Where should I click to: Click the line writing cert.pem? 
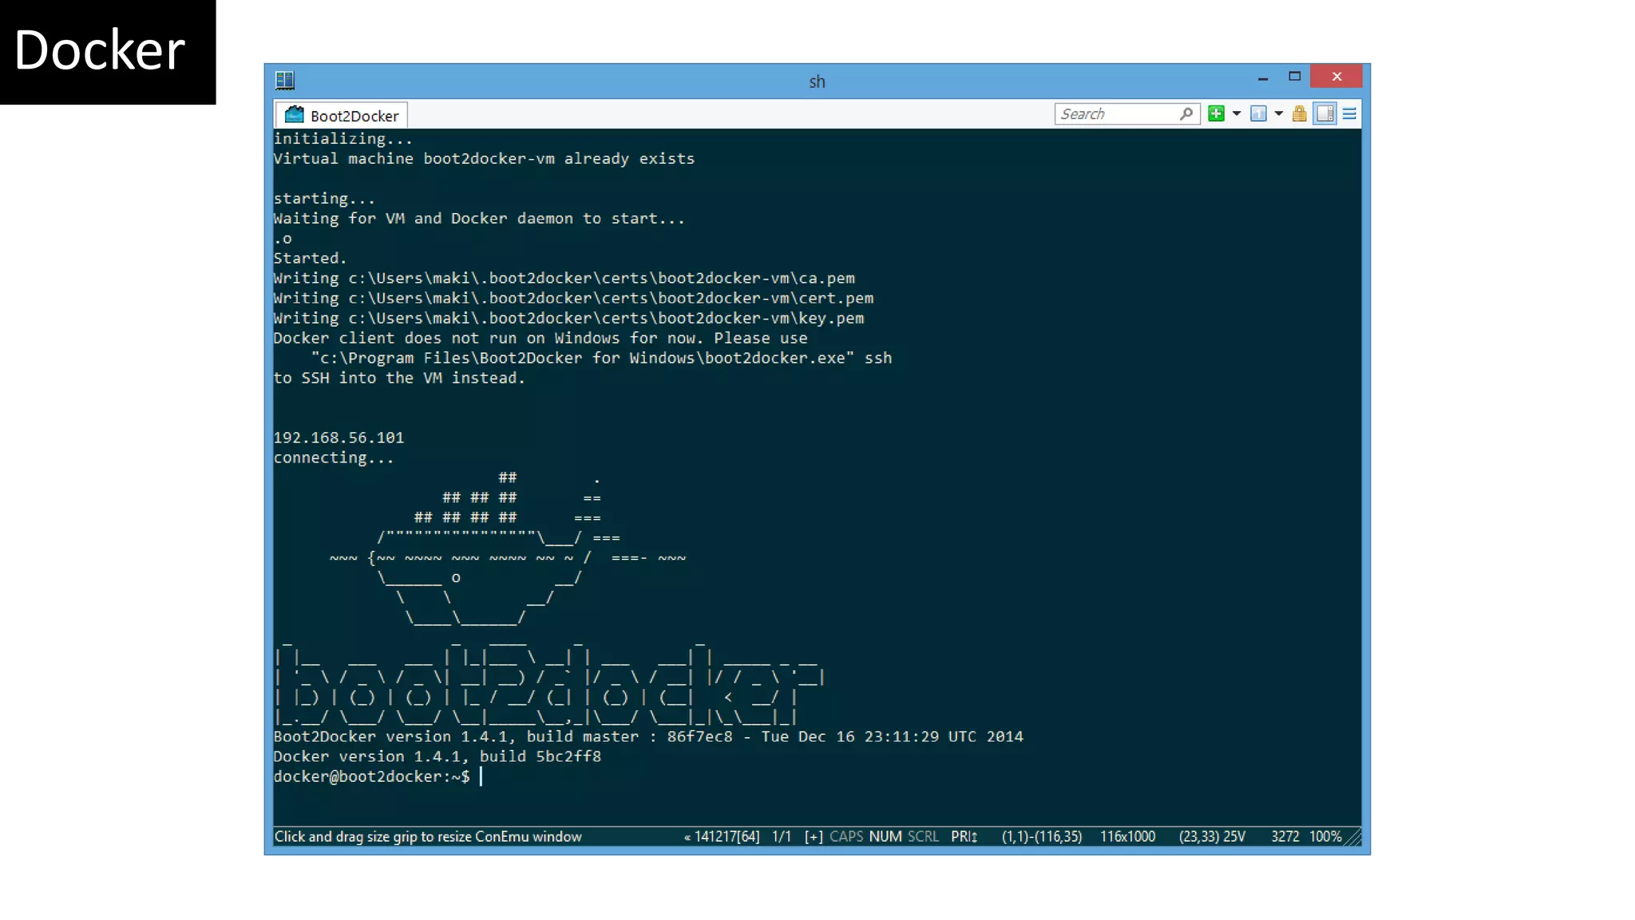coord(573,298)
